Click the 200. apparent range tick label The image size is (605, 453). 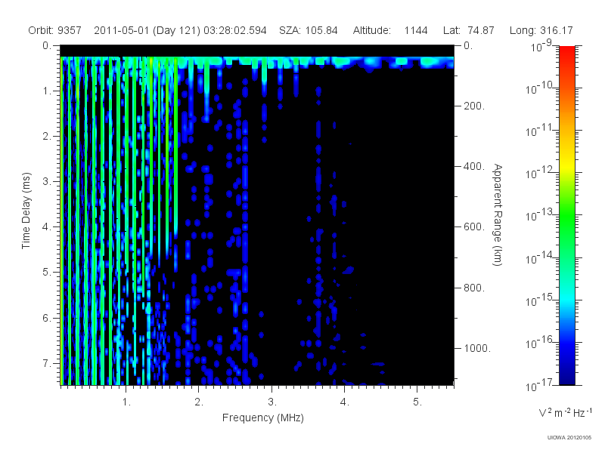tap(474, 106)
